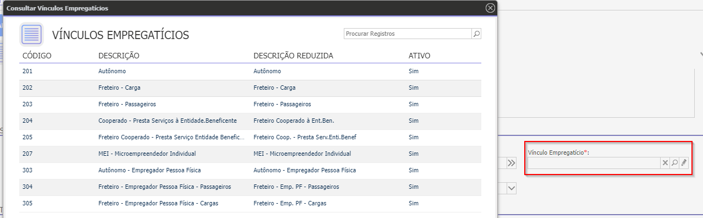Click the ATIVO column header
Screen dimensions: 703x218
point(419,56)
